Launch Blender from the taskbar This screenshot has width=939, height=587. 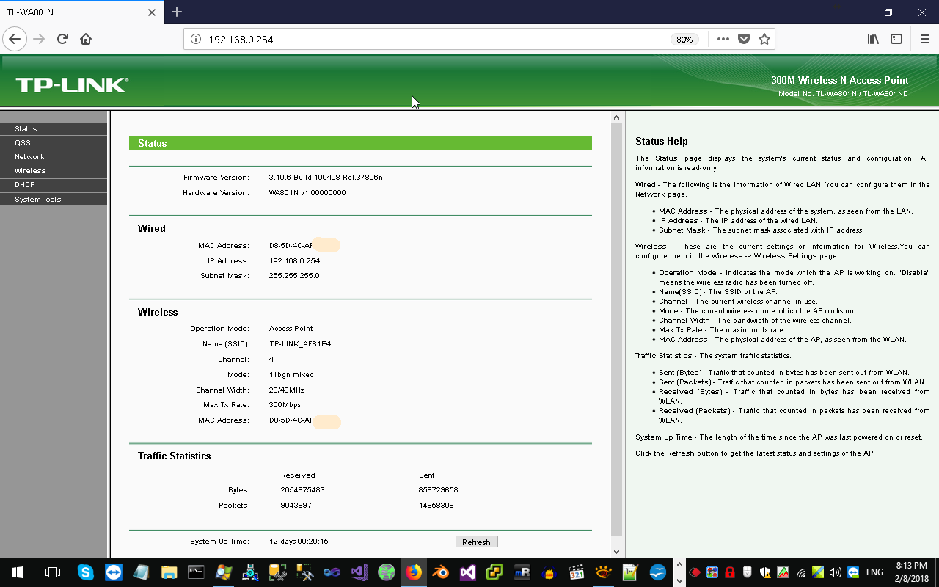441,572
